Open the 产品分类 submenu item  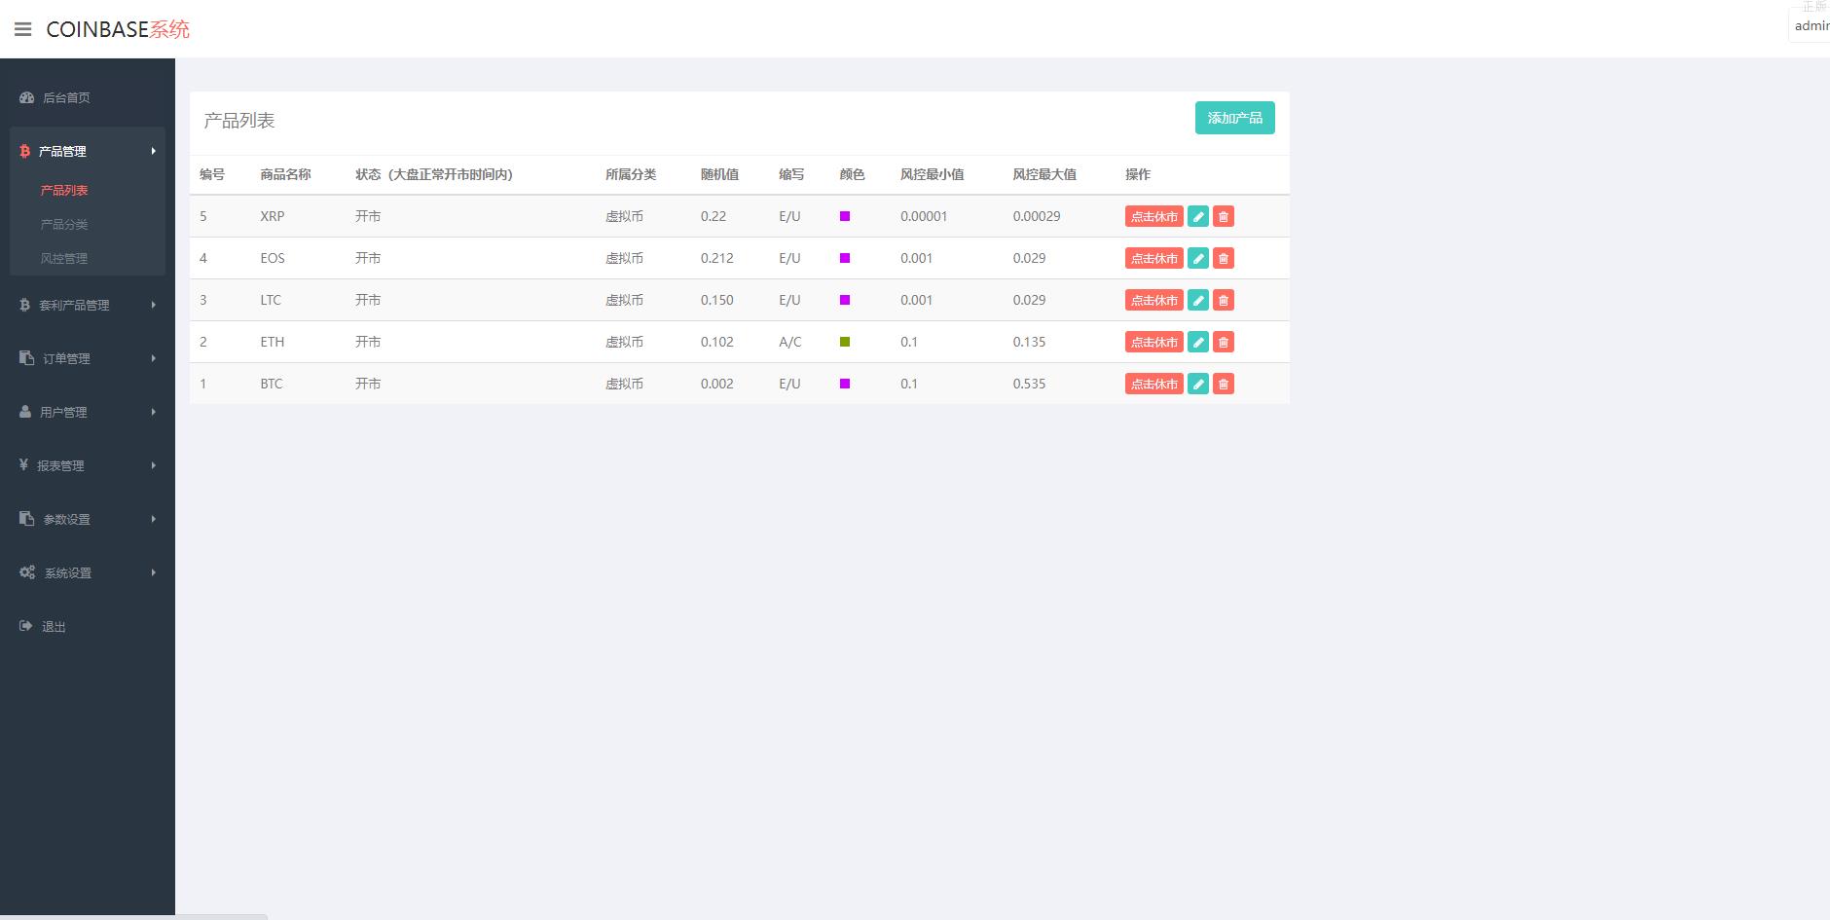(64, 224)
